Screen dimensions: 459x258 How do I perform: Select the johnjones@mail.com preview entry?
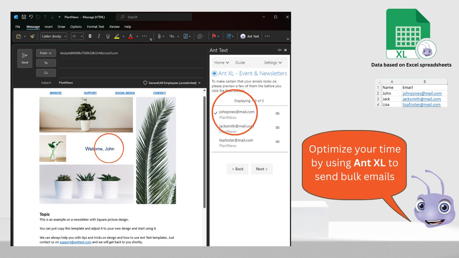pyautogui.click(x=250, y=115)
